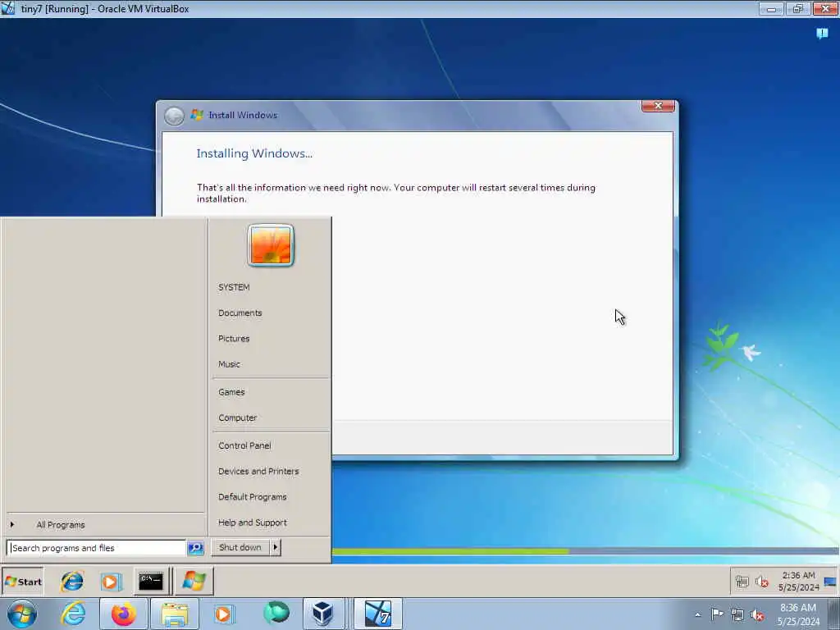Open SYSTEM user folder in Start menu
This screenshot has height=630, width=840.
tap(234, 287)
